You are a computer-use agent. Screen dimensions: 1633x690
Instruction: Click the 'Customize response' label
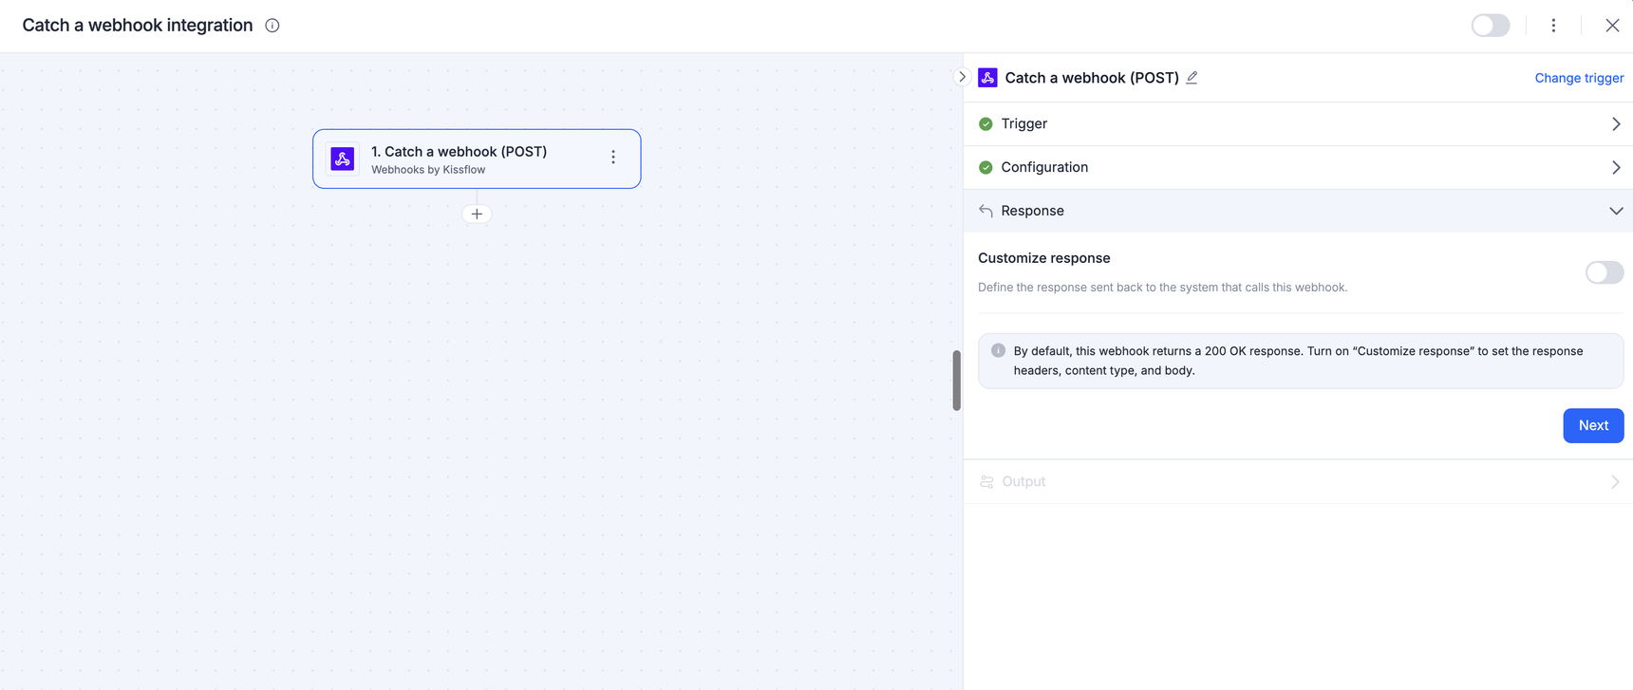[1044, 258]
